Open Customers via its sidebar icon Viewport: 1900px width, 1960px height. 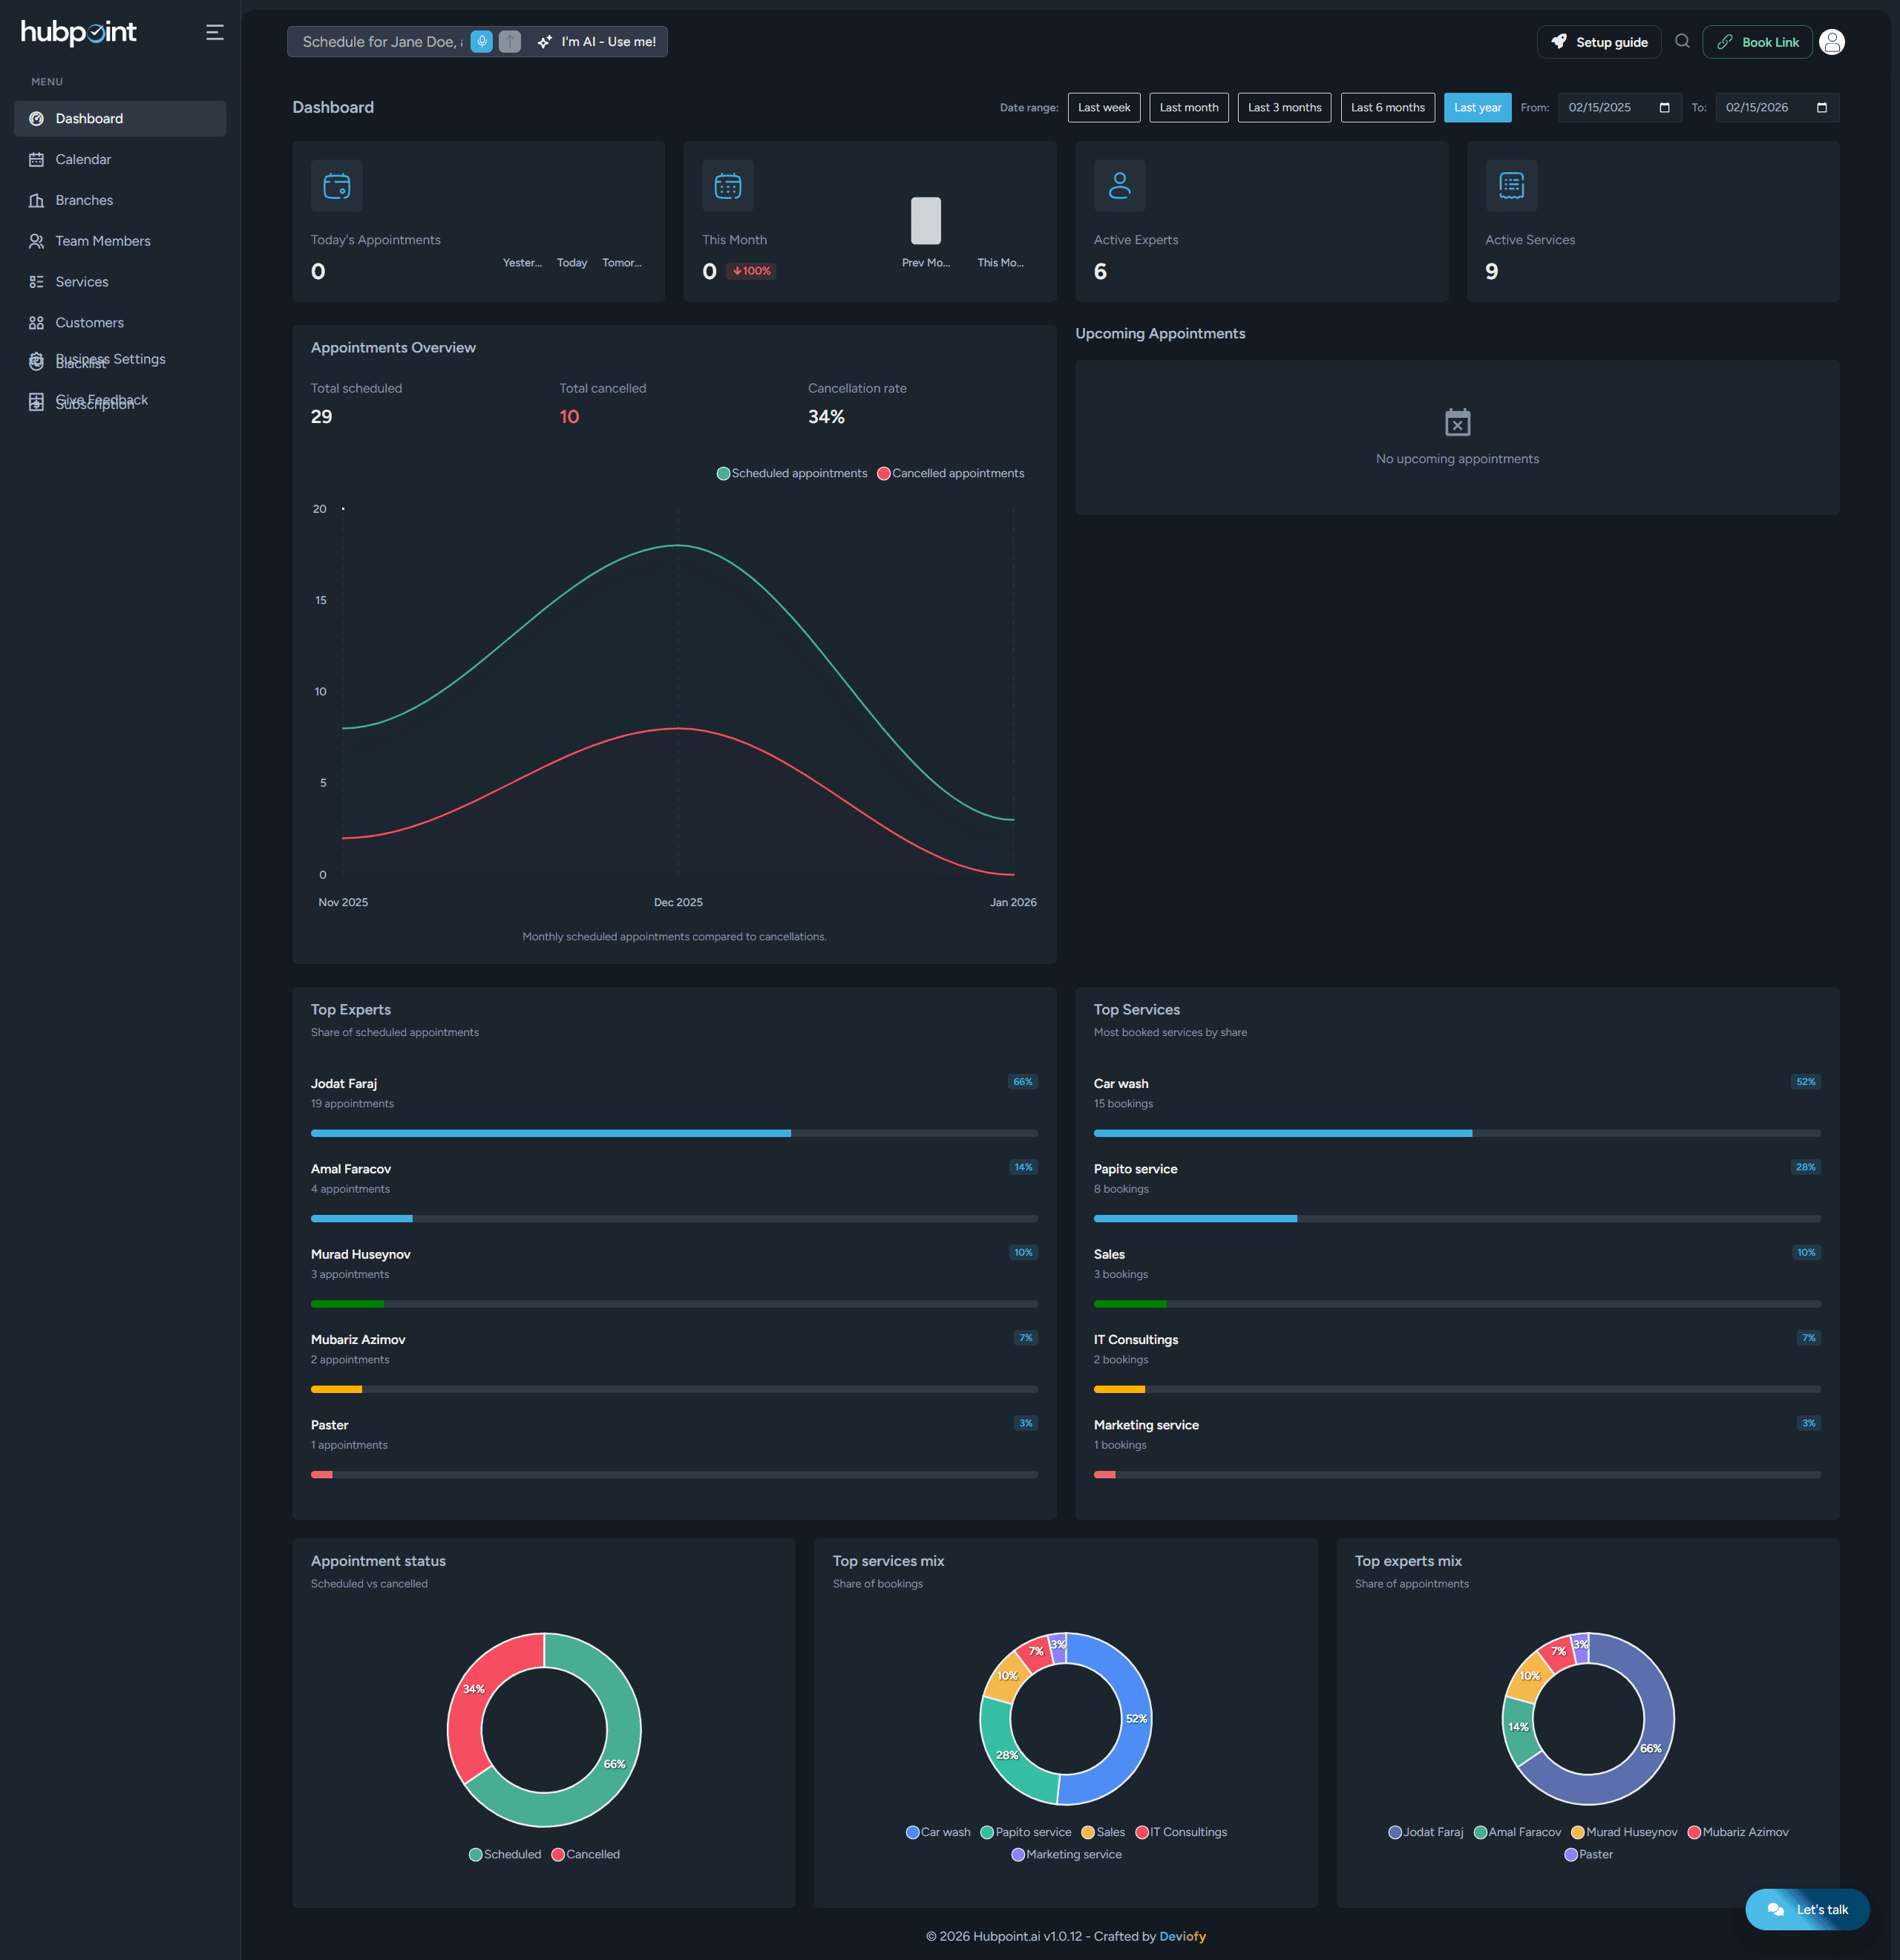point(36,322)
